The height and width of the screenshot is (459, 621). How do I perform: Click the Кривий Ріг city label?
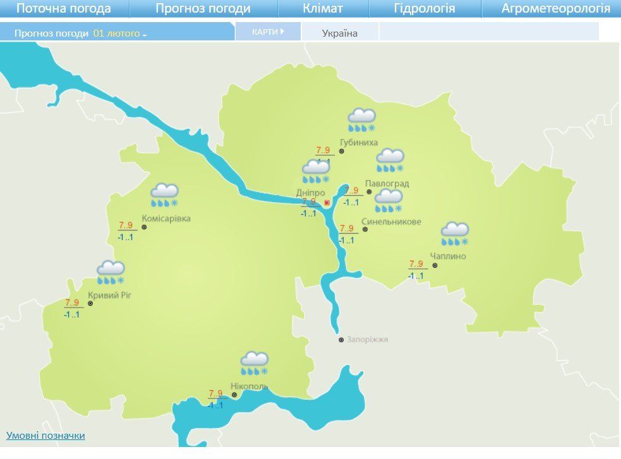click(109, 295)
